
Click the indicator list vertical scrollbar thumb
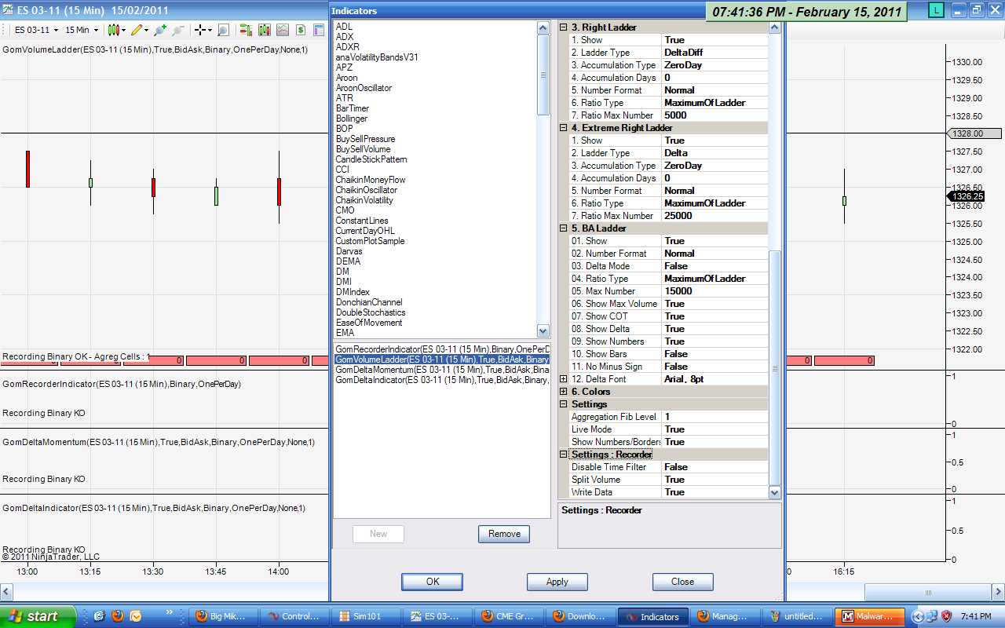pos(543,75)
